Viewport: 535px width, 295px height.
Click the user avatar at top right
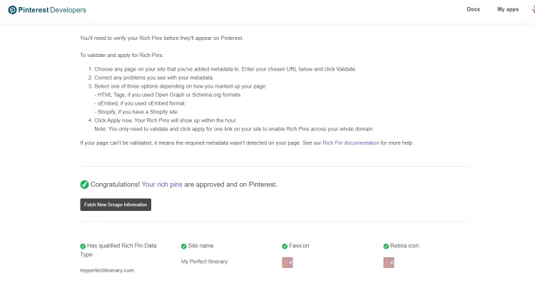534,9
